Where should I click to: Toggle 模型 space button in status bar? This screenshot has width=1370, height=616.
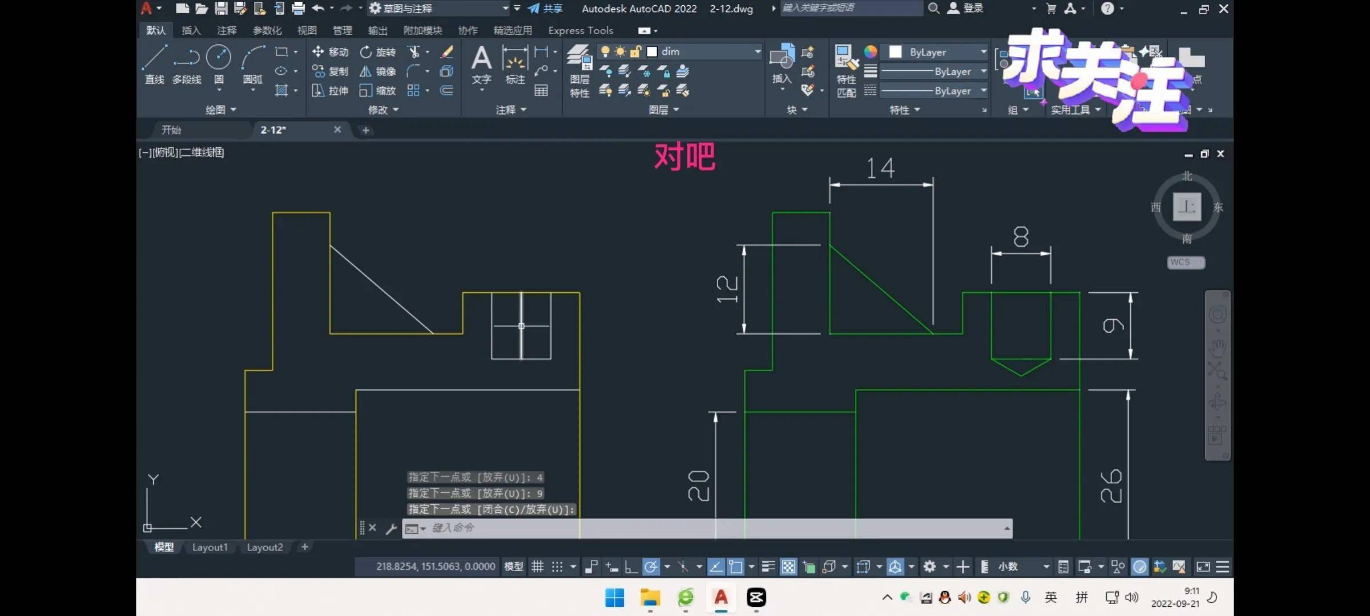pyautogui.click(x=514, y=566)
